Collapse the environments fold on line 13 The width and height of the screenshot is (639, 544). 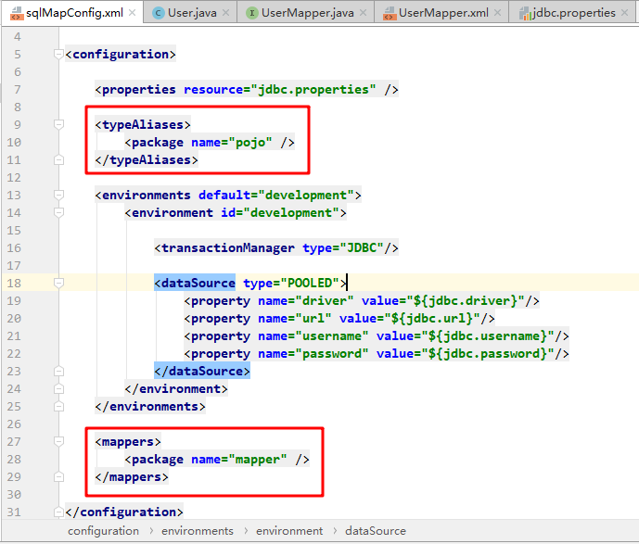pyautogui.click(x=58, y=195)
